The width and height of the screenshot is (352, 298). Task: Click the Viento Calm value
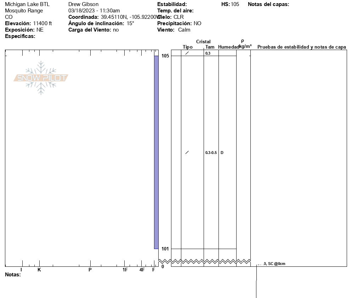point(184,30)
